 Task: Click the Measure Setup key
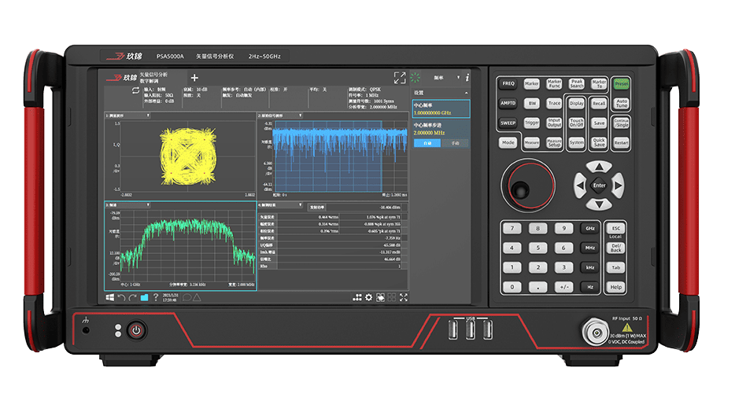click(554, 143)
